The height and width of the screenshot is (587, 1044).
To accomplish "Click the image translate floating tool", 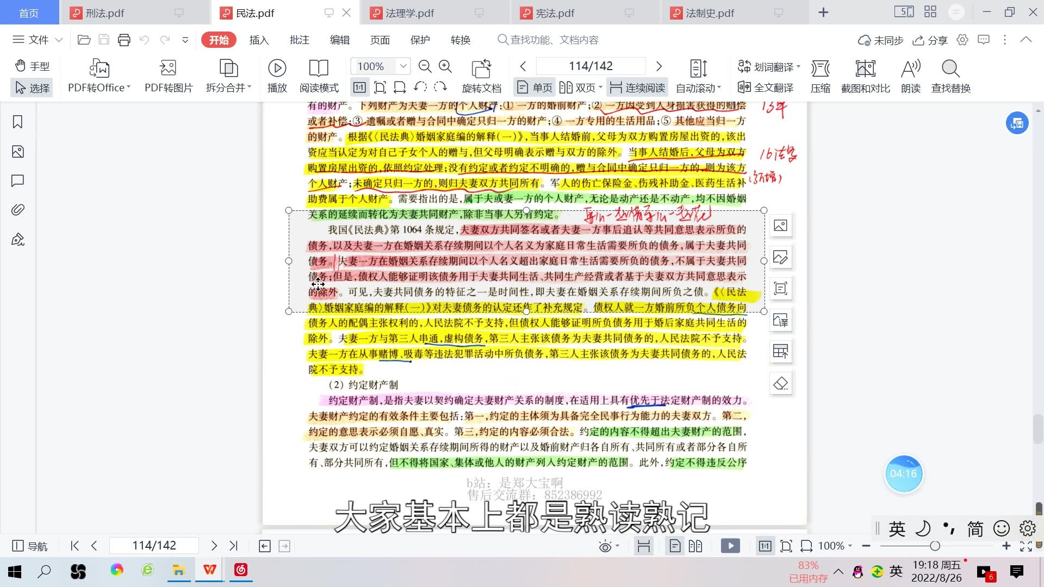I will pos(780,320).
